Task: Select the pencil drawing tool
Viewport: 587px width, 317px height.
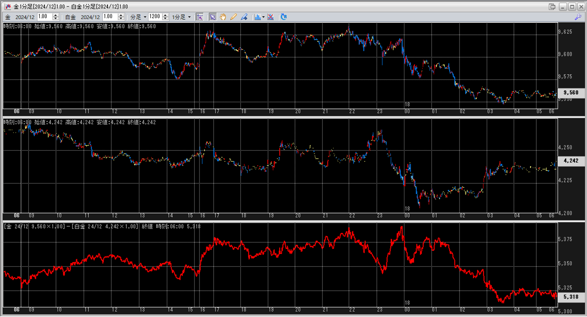Action: 233,17
